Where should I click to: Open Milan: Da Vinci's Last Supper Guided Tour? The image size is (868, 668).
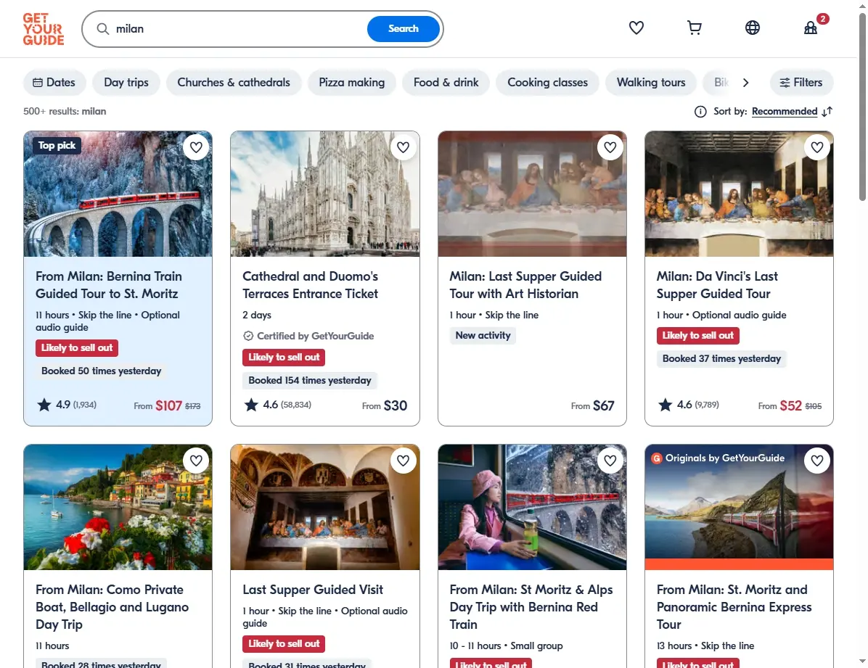tap(717, 285)
